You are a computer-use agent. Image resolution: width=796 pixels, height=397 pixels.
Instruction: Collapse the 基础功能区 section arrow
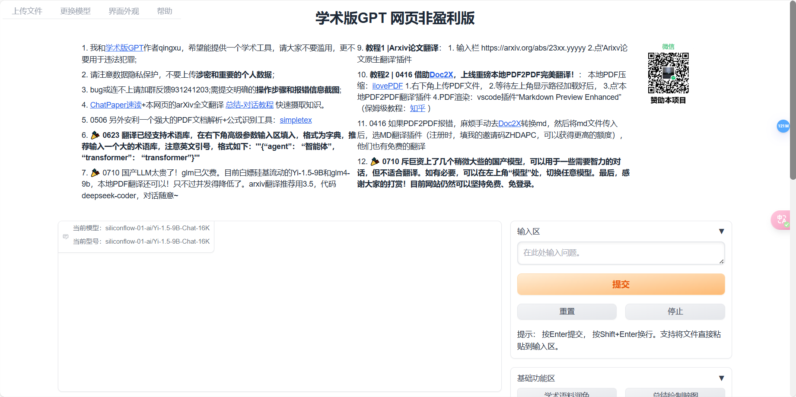[x=721, y=378]
